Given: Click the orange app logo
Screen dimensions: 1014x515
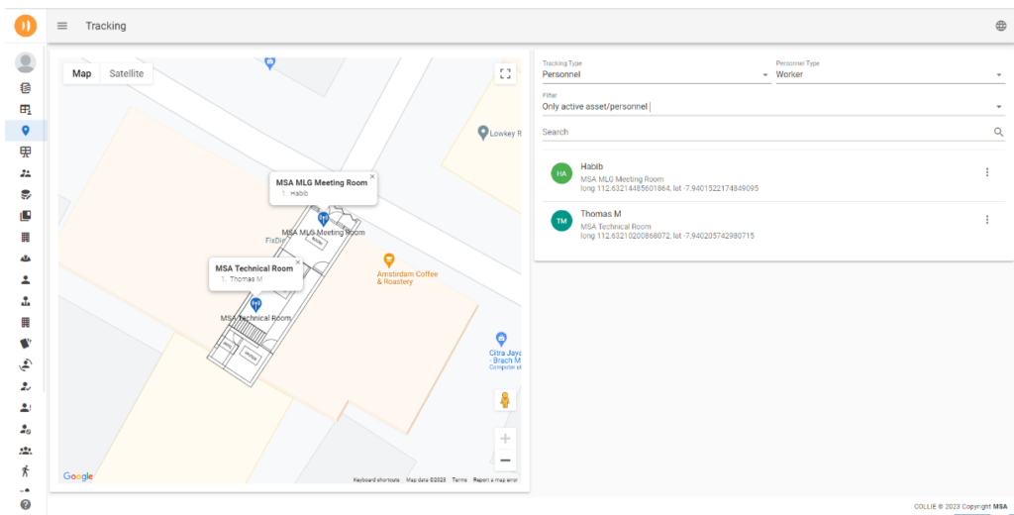Looking at the screenshot, I should click(25, 26).
